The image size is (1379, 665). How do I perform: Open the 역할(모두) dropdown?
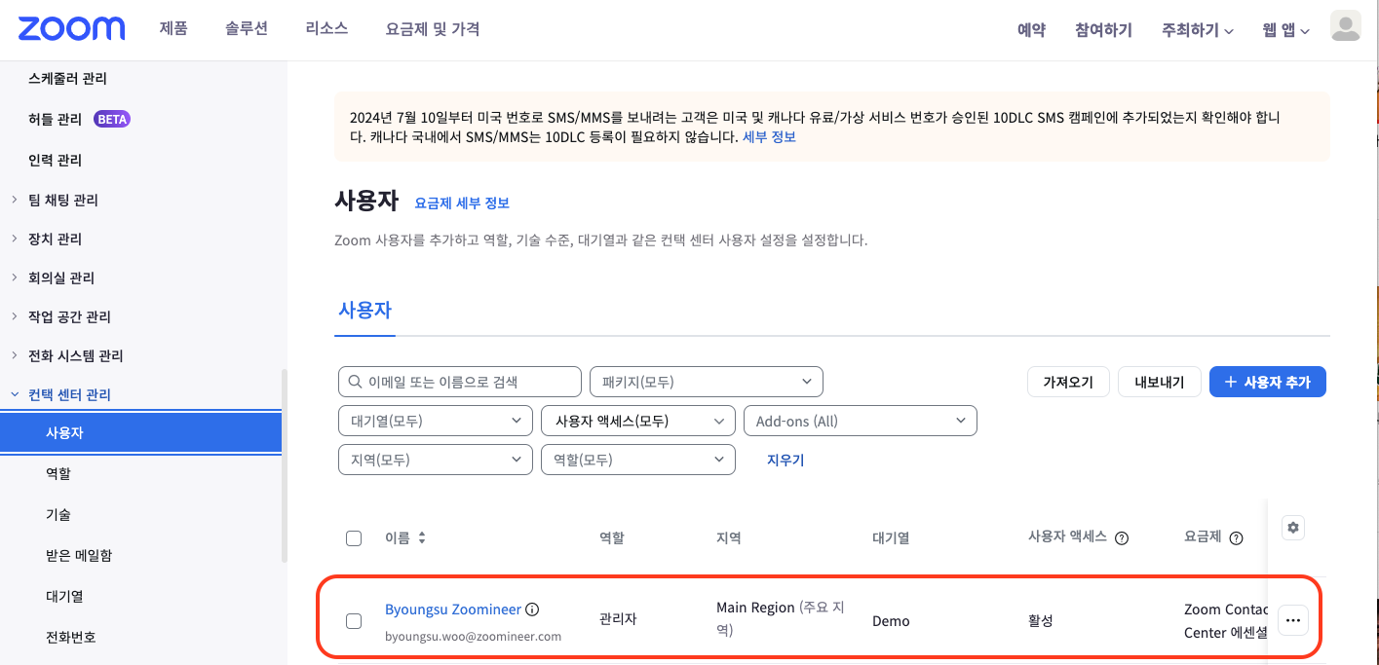tap(638, 460)
